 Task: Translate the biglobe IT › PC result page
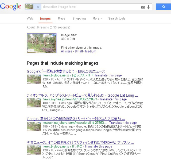98,147
